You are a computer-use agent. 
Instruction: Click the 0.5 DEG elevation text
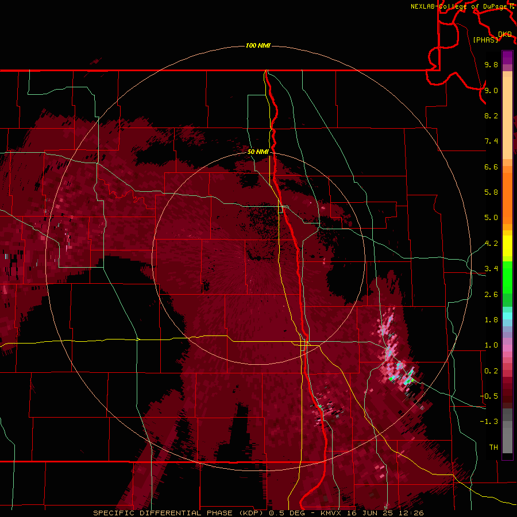pos(286,513)
